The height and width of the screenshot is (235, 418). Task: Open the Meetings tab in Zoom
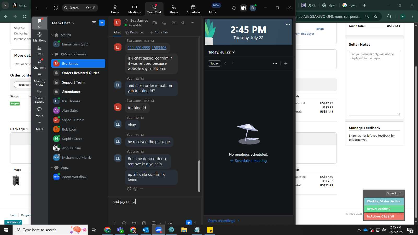[x=135, y=9]
